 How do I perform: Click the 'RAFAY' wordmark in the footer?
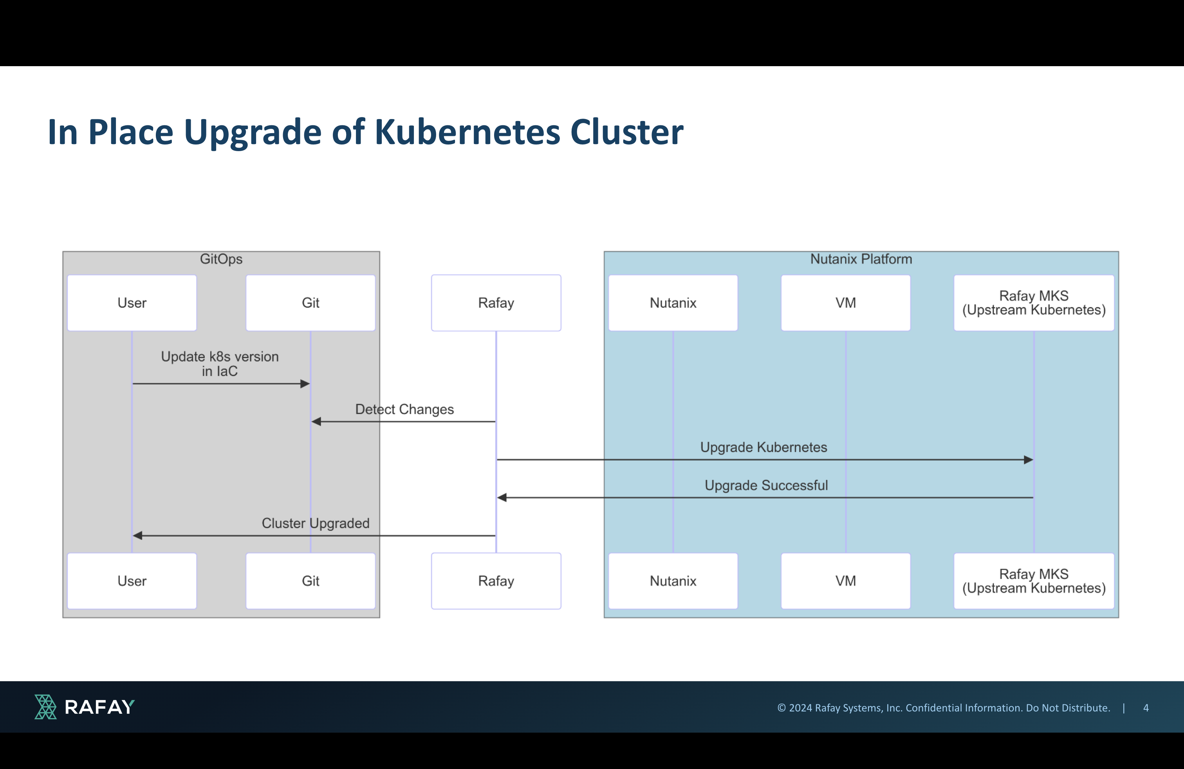click(x=99, y=707)
